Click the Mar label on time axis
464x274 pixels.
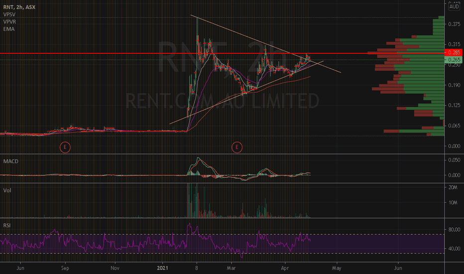coord(231,268)
